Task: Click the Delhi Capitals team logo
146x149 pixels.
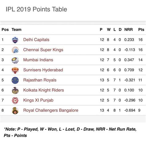Action: pos(15,40)
